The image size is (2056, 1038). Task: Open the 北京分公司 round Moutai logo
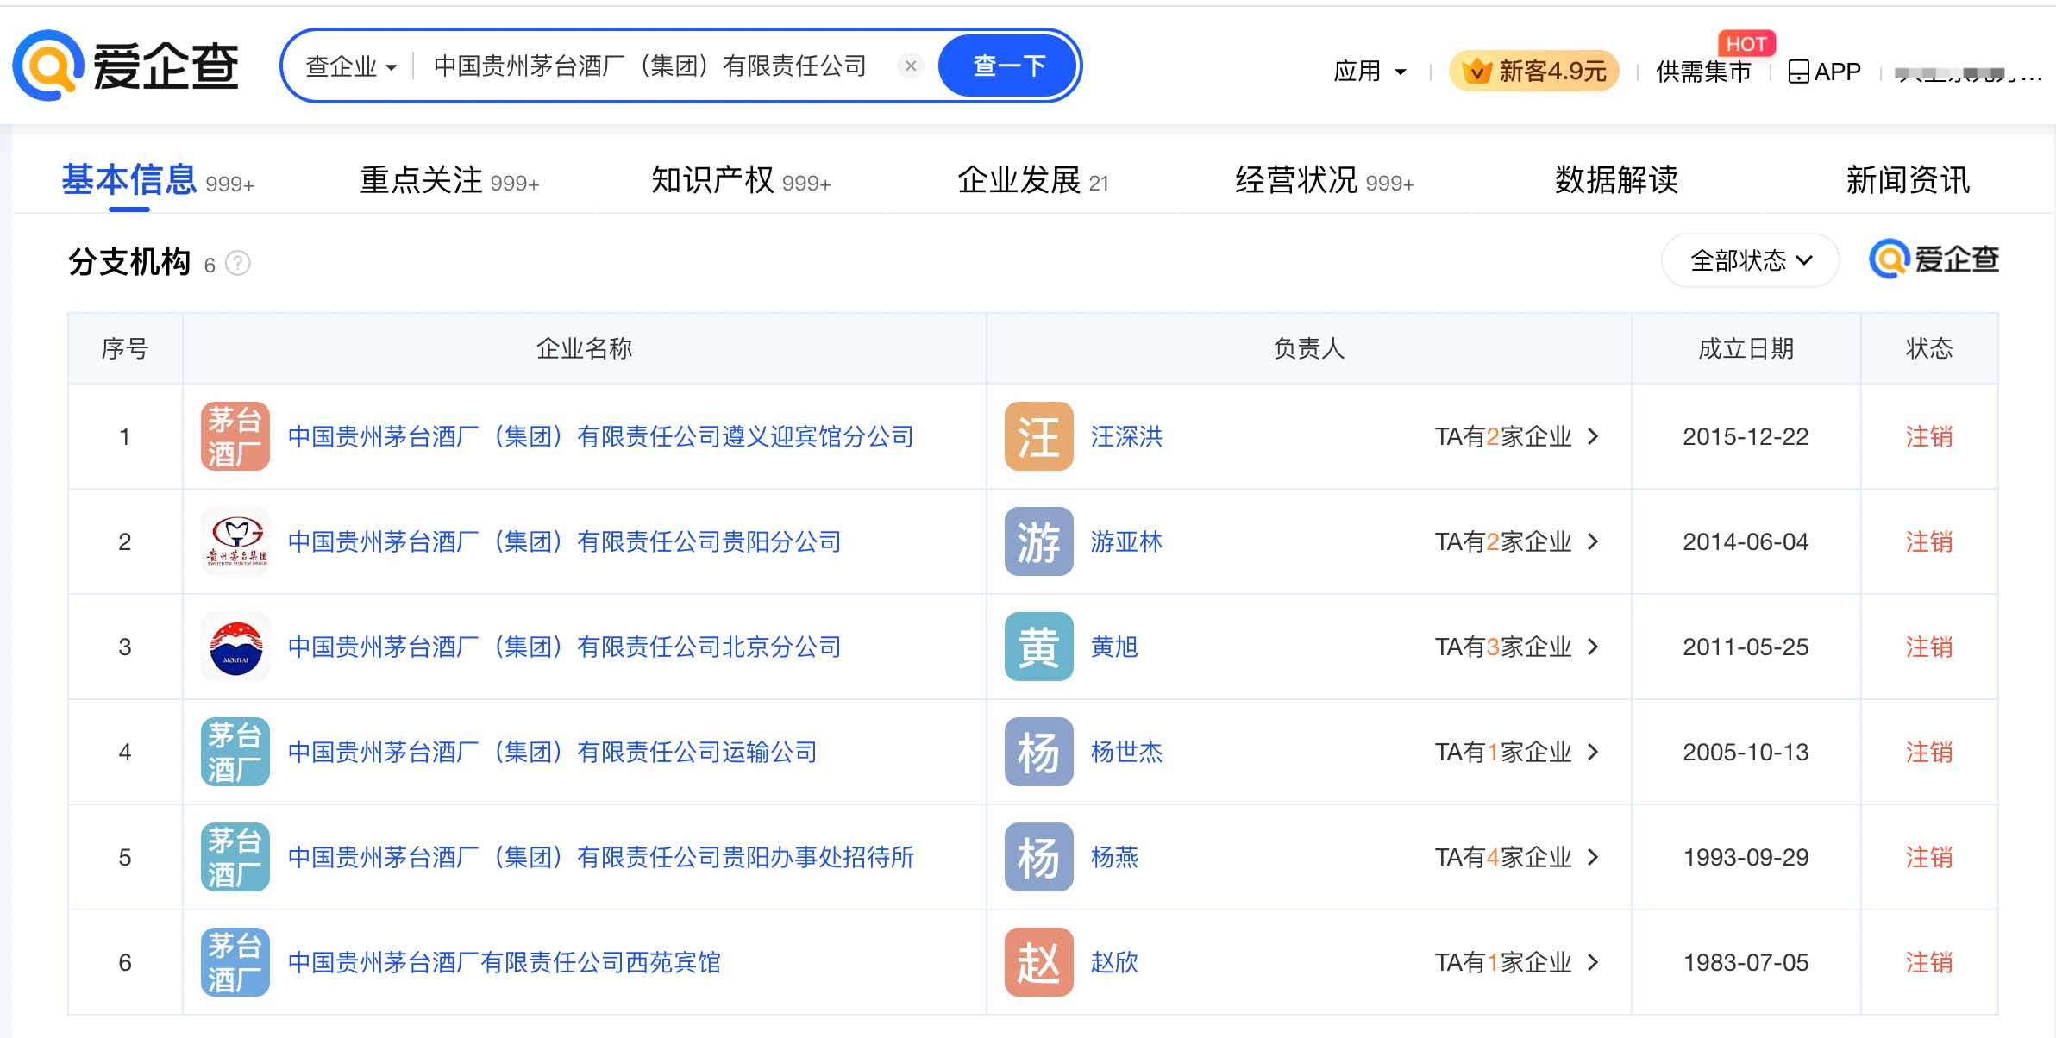[235, 647]
